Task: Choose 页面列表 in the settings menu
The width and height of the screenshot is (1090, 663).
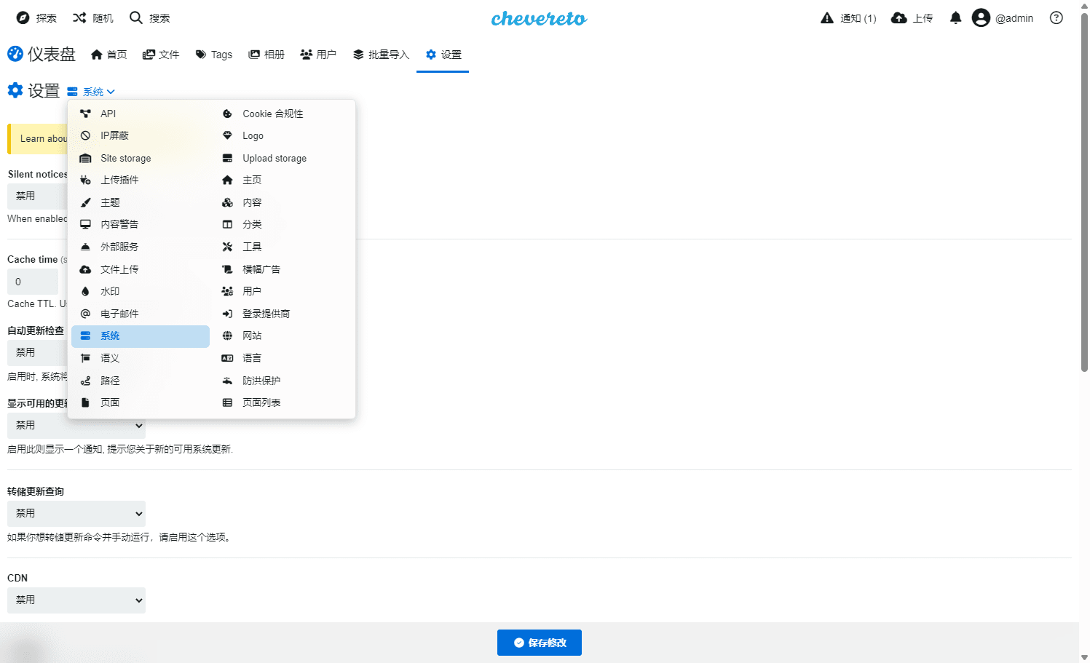Action: tap(283, 402)
